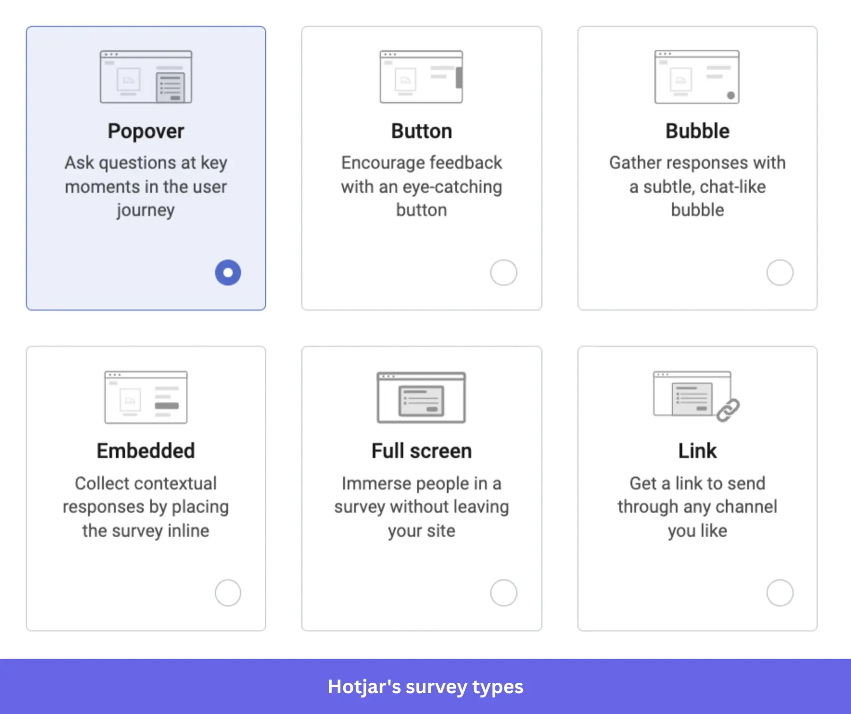The image size is (851, 714).
Task: Select the Bubble survey radio button
Action: 780,272
